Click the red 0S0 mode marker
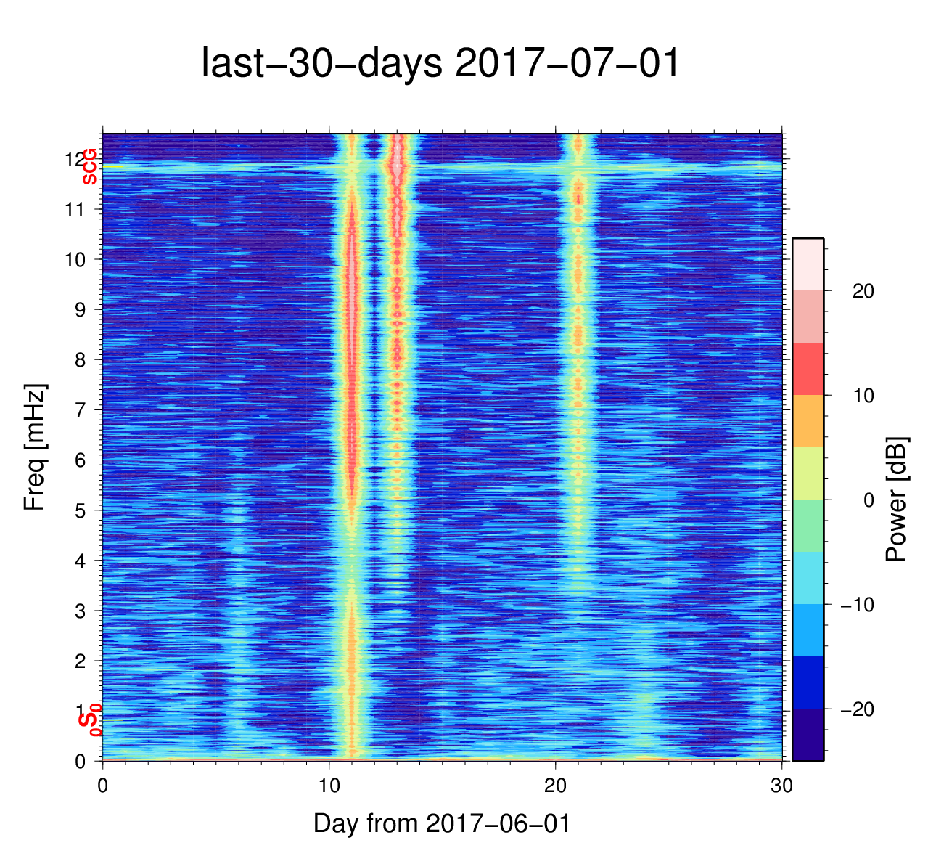The height and width of the screenshot is (864, 936). click(x=90, y=721)
